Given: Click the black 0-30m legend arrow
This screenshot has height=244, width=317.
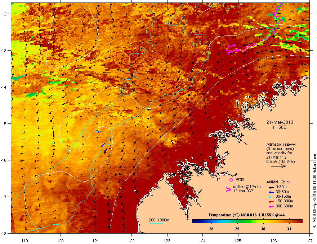Looking at the screenshot, I should 271,187.
